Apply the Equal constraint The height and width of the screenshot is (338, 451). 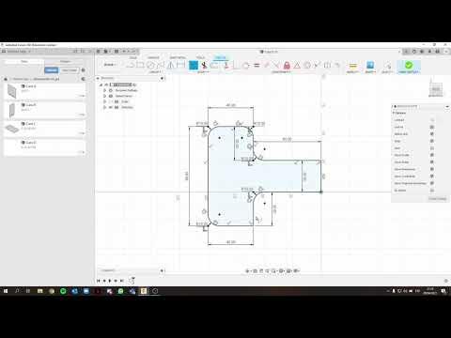(x=257, y=65)
